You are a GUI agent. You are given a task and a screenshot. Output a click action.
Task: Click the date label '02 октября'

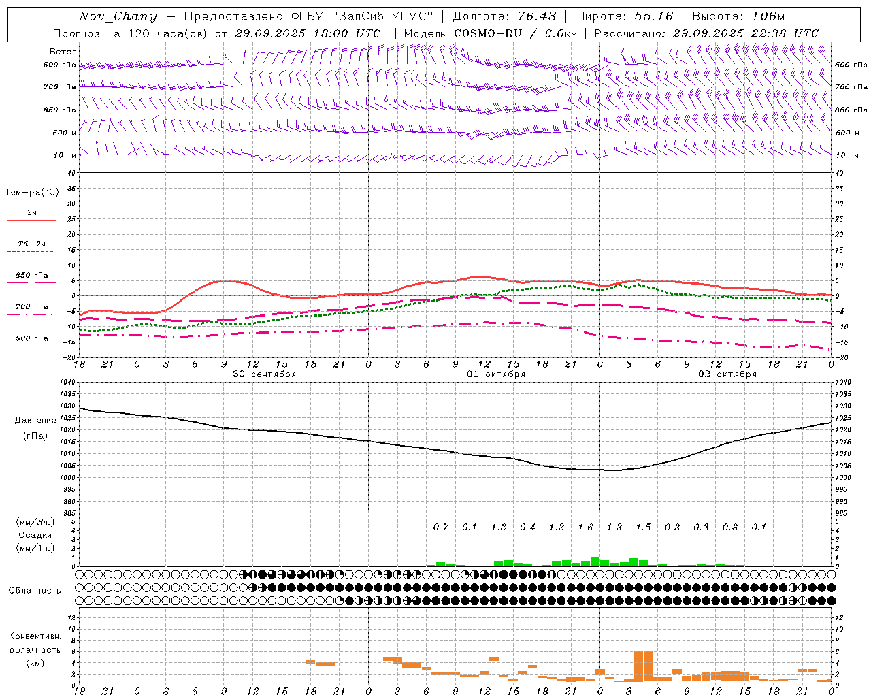727,374
